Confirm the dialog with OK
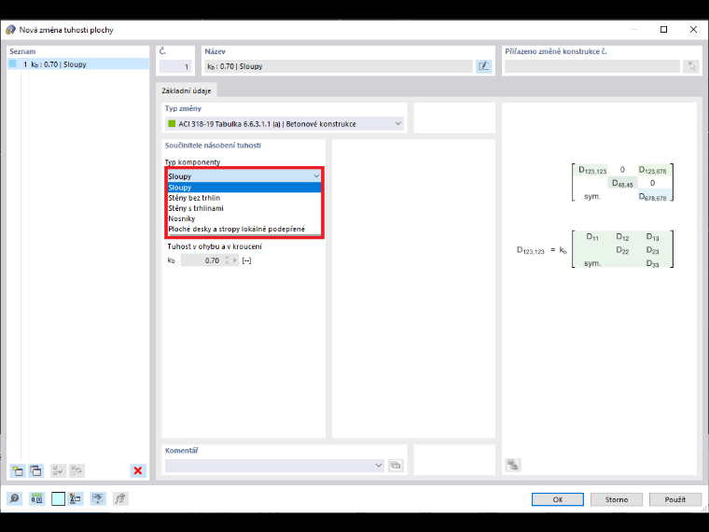 (x=558, y=499)
